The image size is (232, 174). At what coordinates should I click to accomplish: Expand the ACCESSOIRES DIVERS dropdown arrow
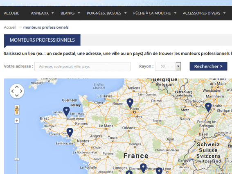tap(224, 13)
